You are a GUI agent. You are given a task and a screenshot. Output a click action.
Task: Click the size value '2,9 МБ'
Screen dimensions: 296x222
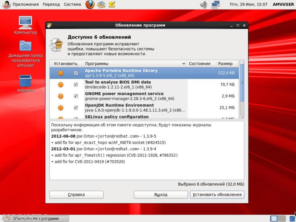pos(228,96)
